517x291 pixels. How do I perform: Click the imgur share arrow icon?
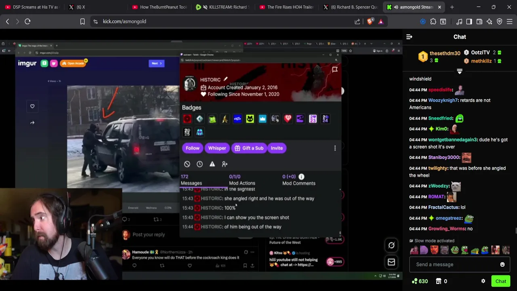coord(32,122)
